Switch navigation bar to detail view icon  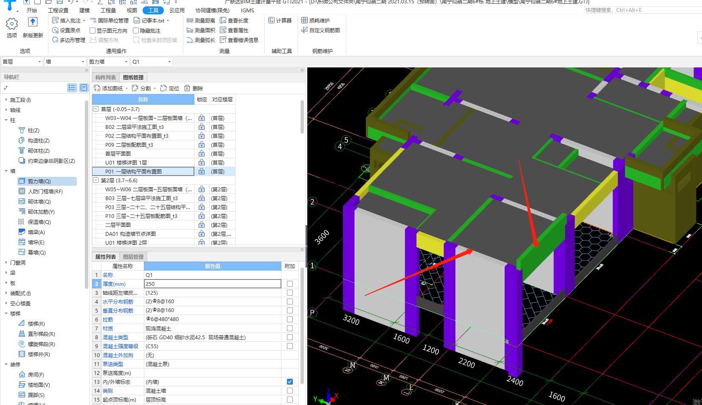(84, 87)
